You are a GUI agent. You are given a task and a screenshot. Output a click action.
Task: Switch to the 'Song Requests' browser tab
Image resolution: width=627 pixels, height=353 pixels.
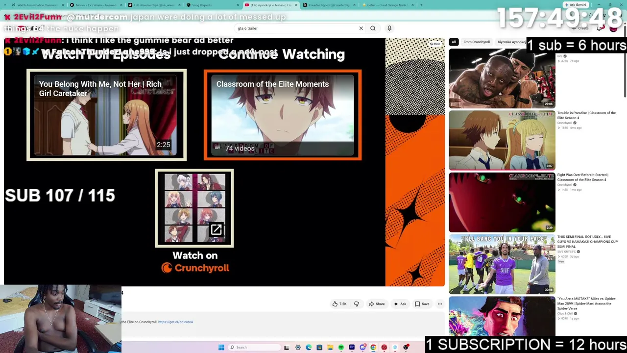(214, 5)
